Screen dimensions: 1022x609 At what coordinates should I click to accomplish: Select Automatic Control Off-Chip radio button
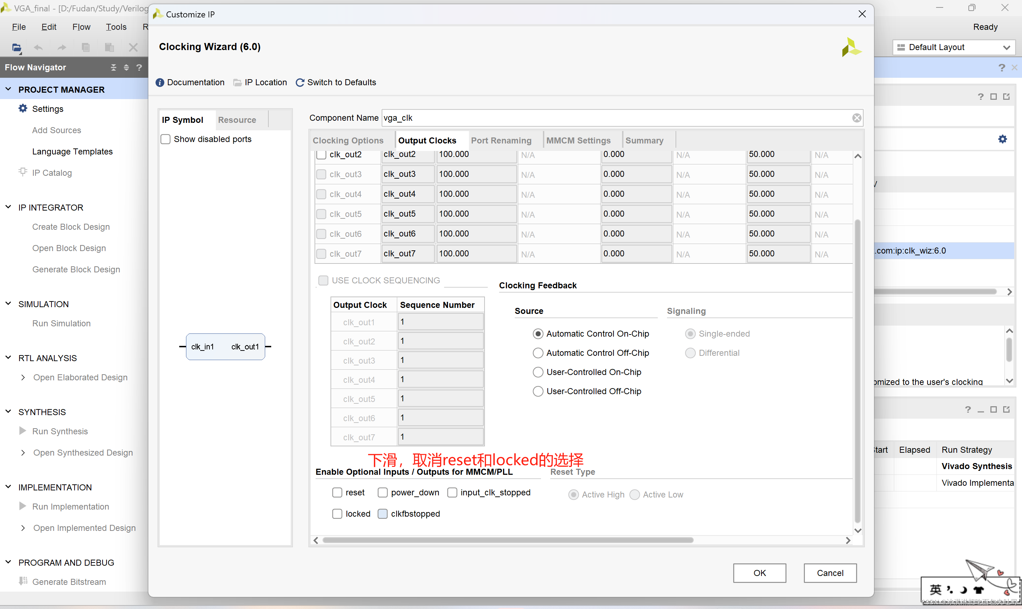tap(538, 353)
